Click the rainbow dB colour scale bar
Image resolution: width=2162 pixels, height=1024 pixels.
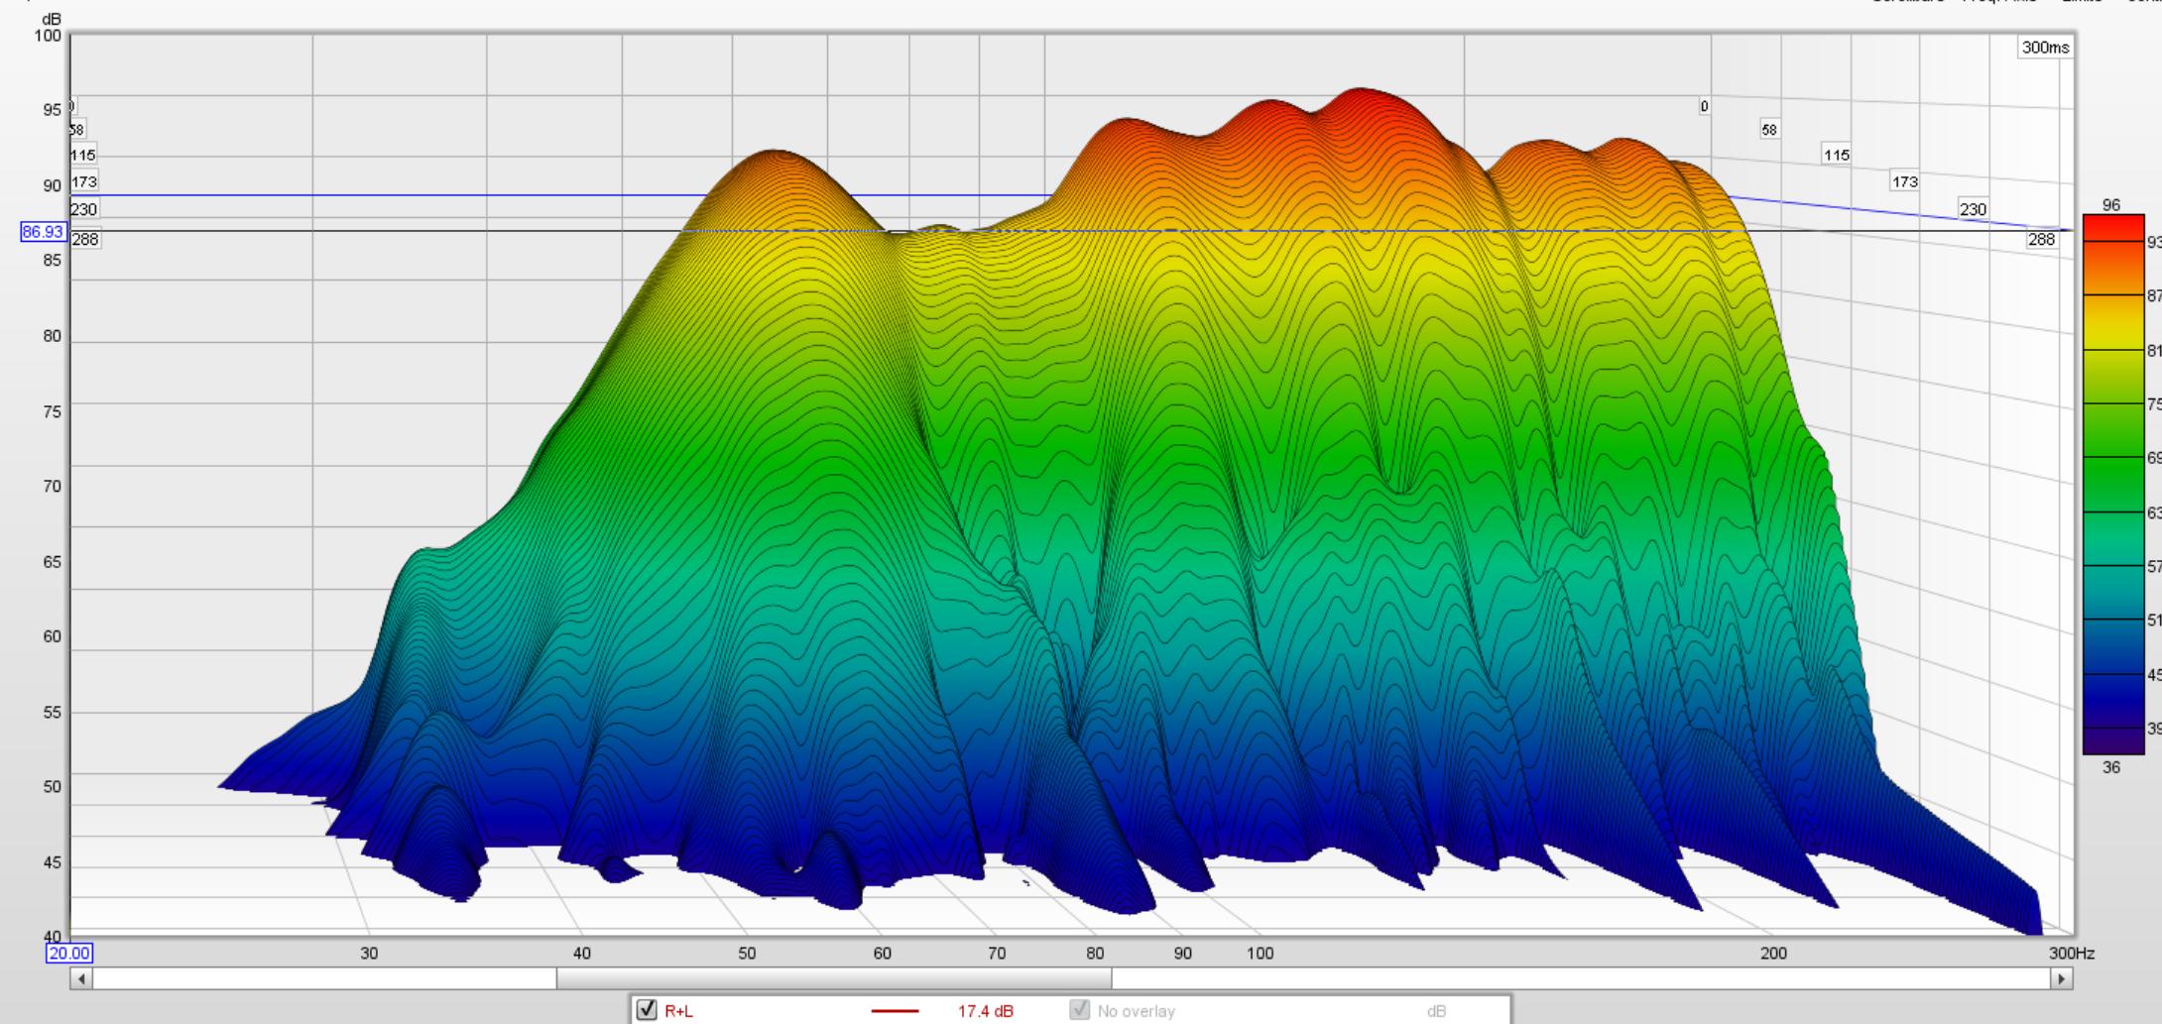[2113, 485]
